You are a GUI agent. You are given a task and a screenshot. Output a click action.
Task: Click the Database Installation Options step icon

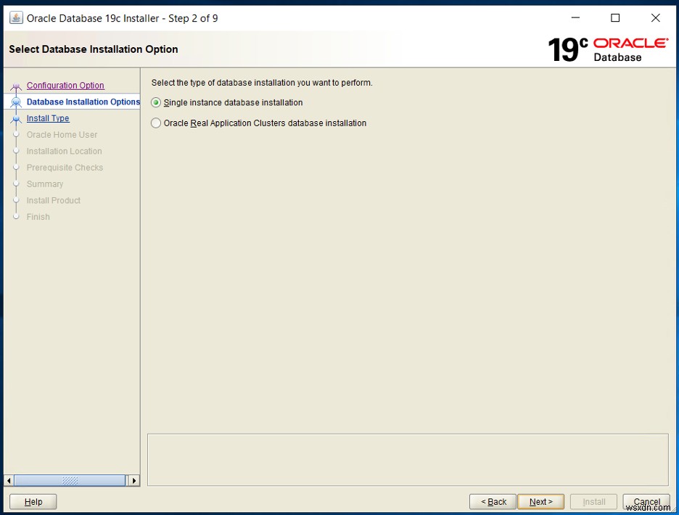coord(16,102)
